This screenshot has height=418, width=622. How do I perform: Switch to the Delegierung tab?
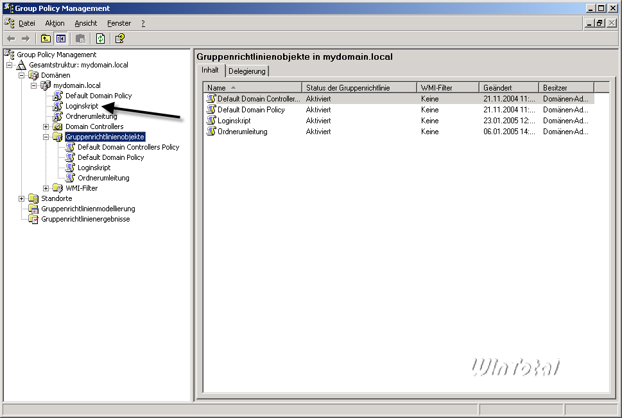point(246,71)
